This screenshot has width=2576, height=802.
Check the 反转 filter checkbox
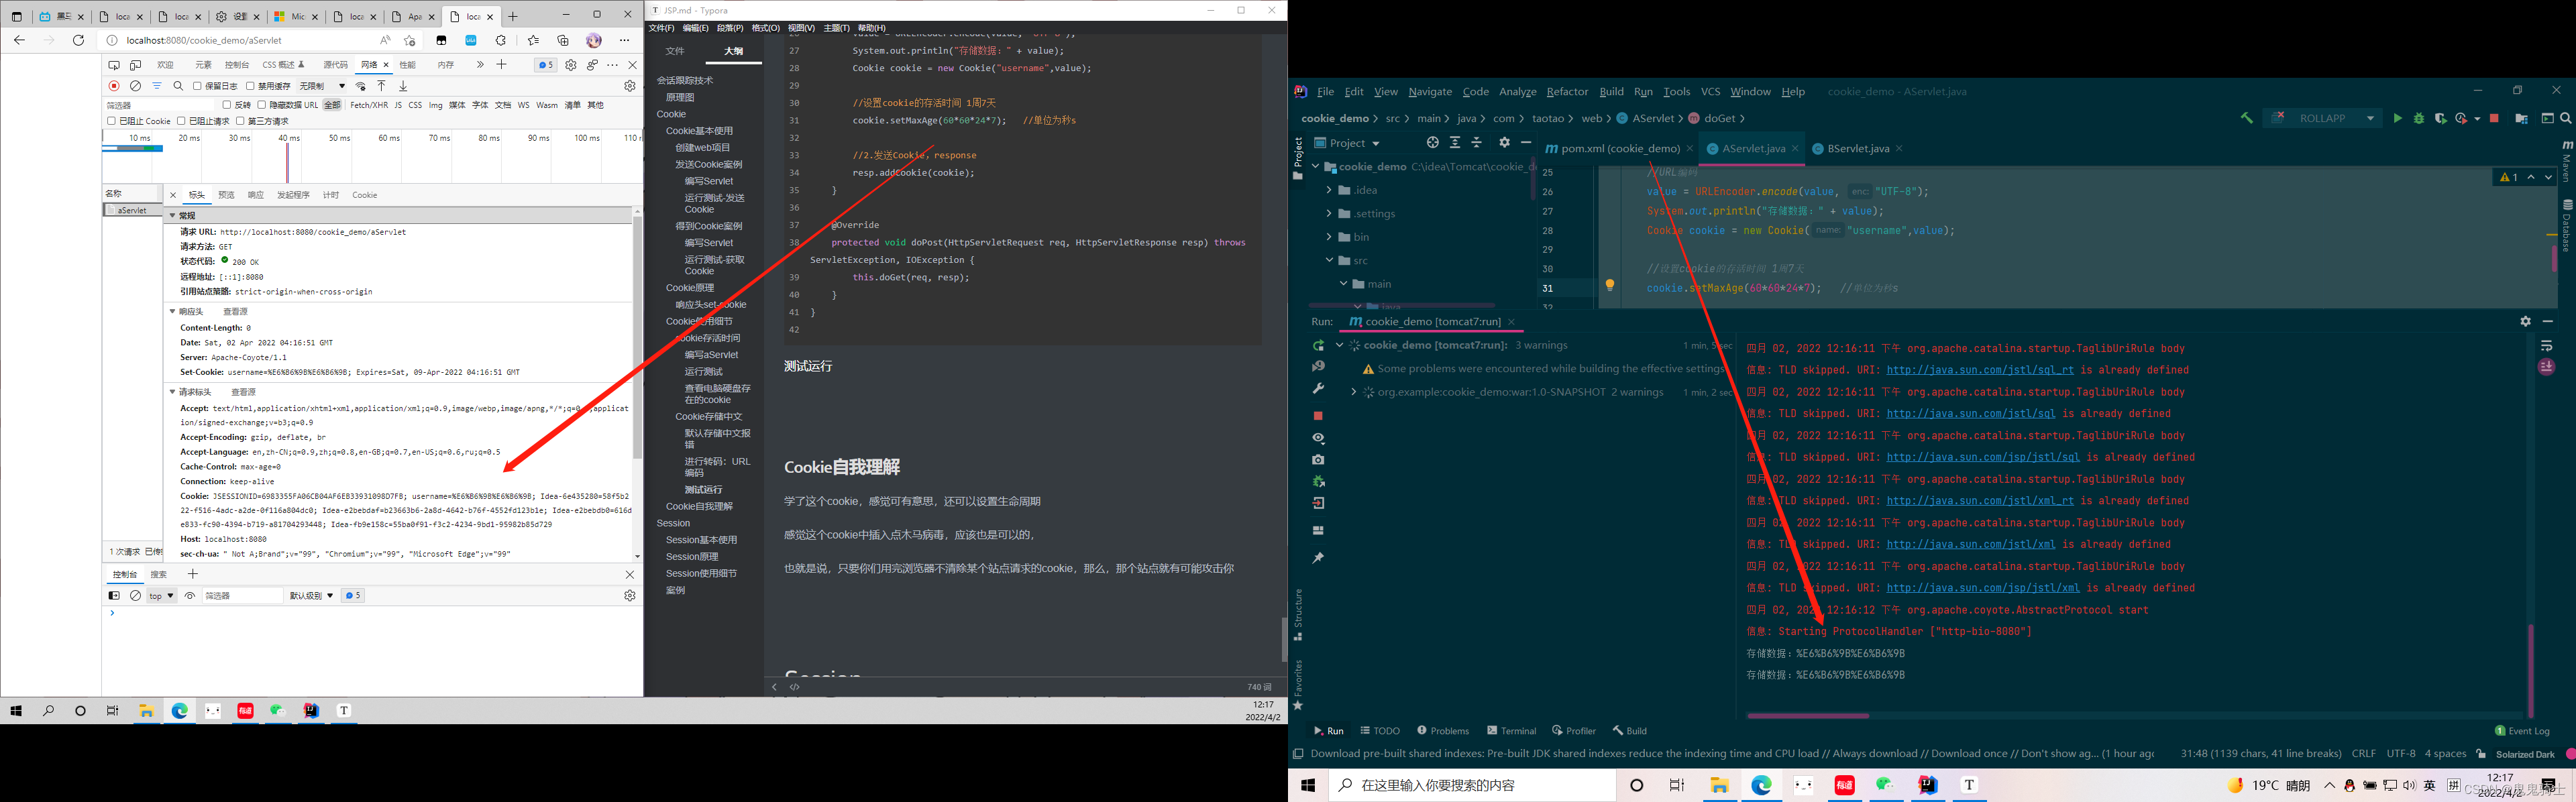pos(226,105)
